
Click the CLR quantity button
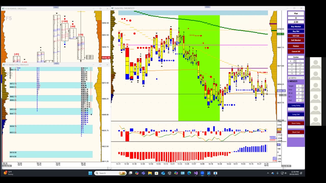pyautogui.click(x=300, y=65)
